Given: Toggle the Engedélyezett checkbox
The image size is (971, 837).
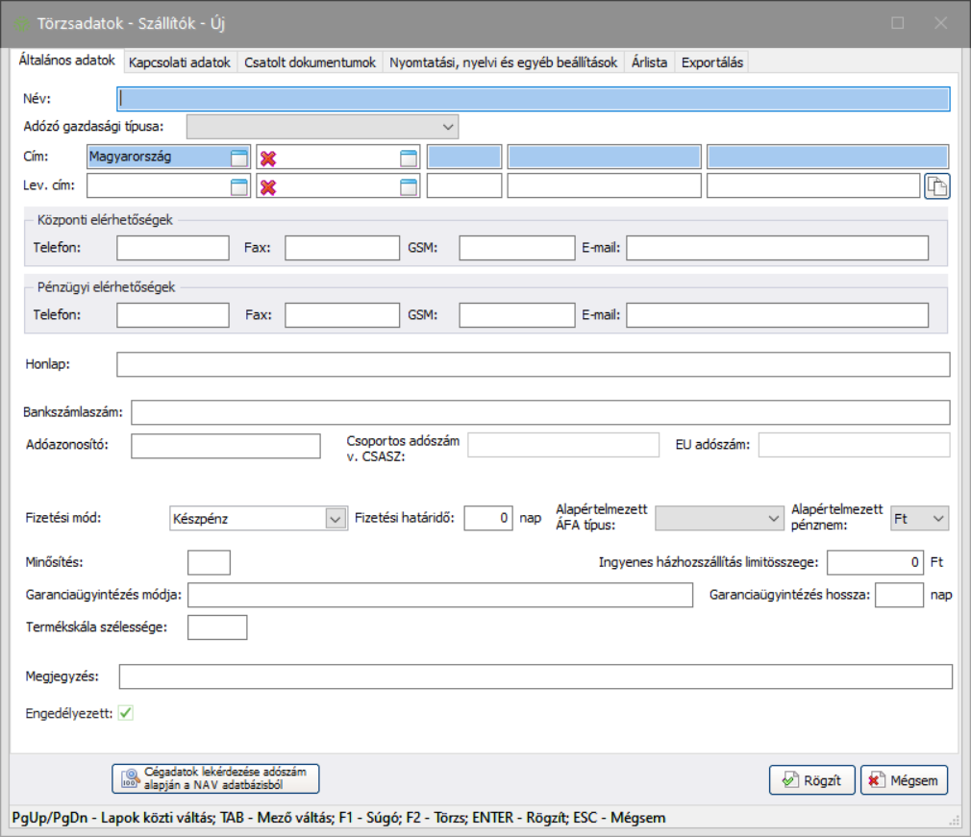Looking at the screenshot, I should click(x=125, y=713).
